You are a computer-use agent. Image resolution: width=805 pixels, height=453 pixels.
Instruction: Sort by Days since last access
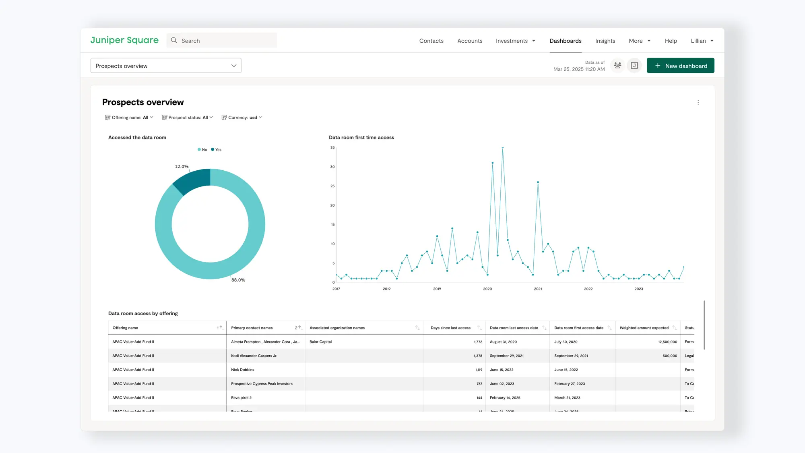point(479,328)
